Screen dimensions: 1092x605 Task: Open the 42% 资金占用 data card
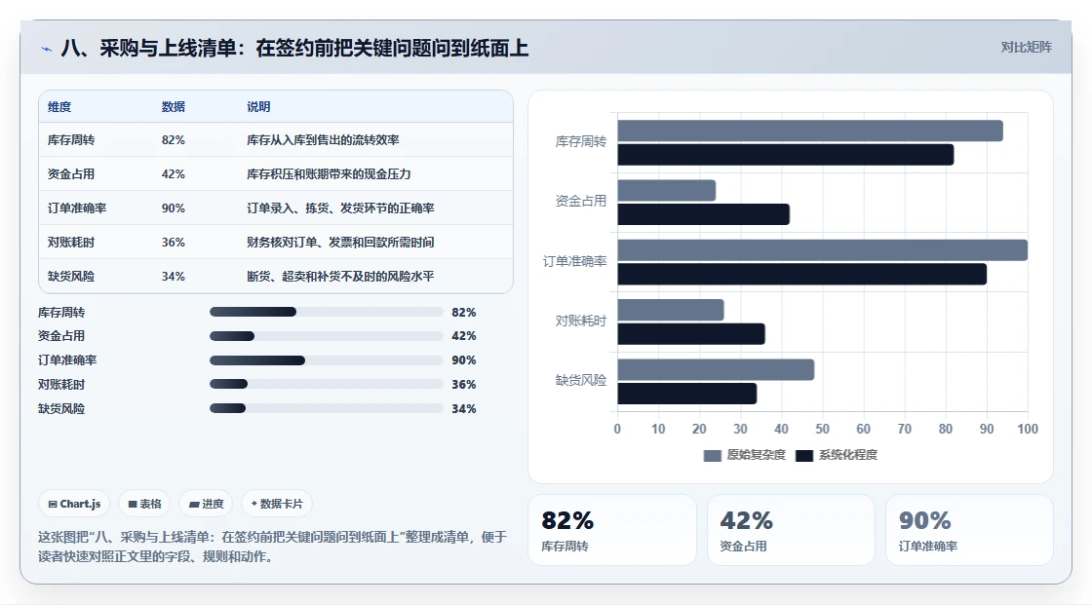pyautogui.click(x=791, y=530)
